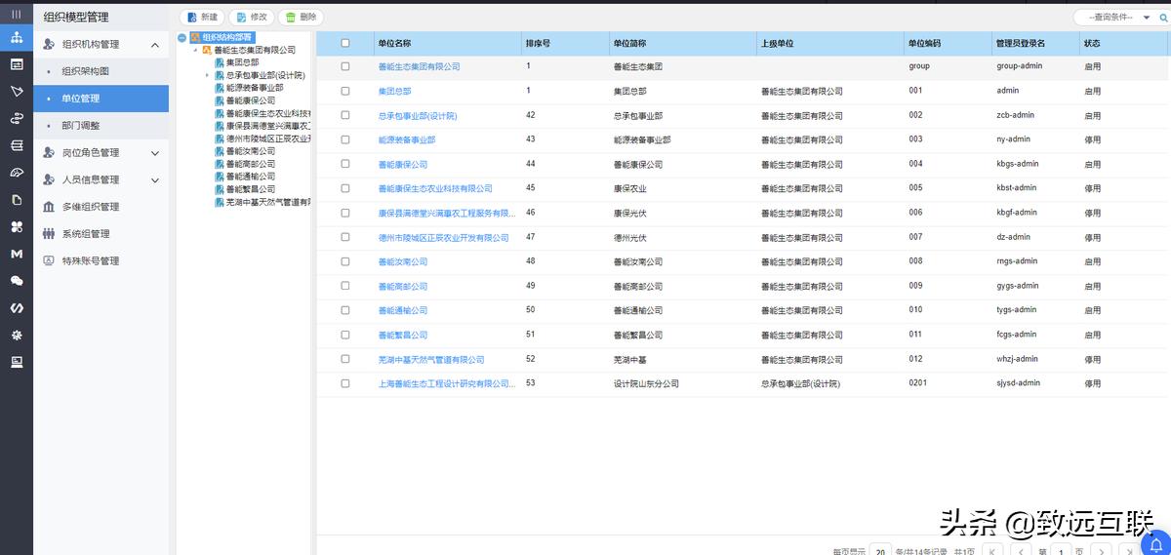This screenshot has width=1171, height=555.
Task: Expand the 人员信息管理 menu chevron
Action: 154,180
